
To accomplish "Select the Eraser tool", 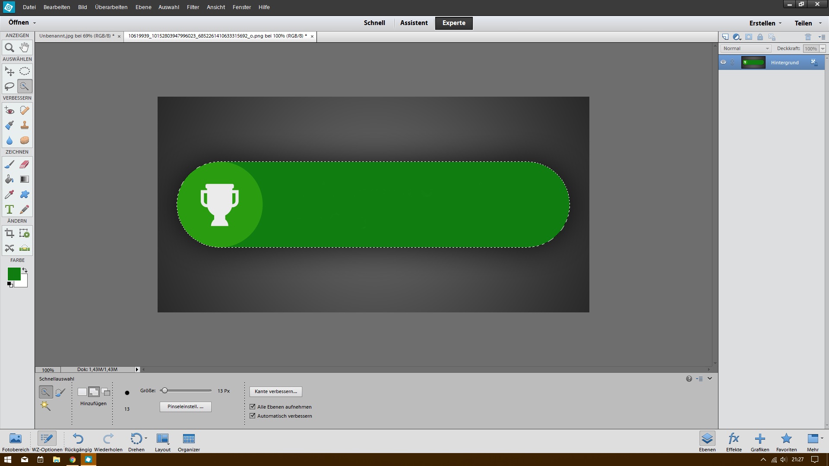I will coord(25,164).
